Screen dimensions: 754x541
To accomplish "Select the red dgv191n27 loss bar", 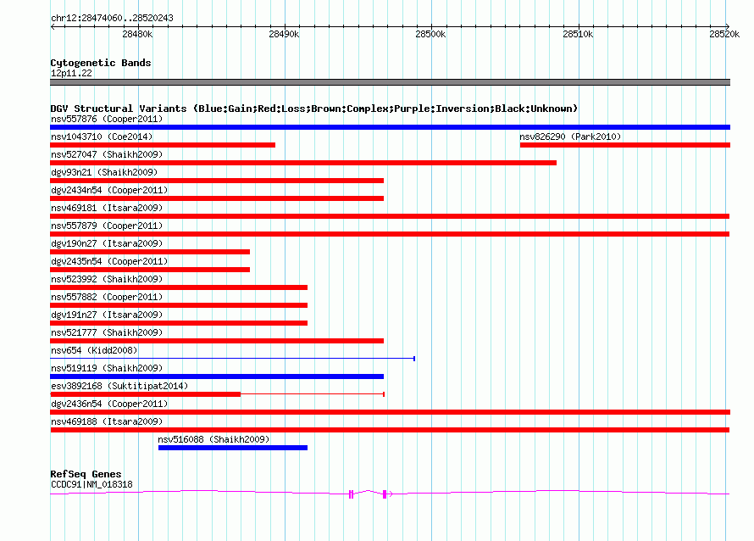I will click(x=179, y=323).
